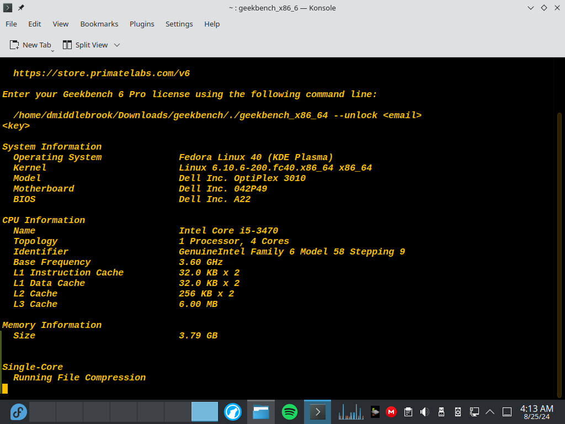The width and height of the screenshot is (565, 424).
Task: Open the clipboard tray icon
Action: tap(408, 412)
